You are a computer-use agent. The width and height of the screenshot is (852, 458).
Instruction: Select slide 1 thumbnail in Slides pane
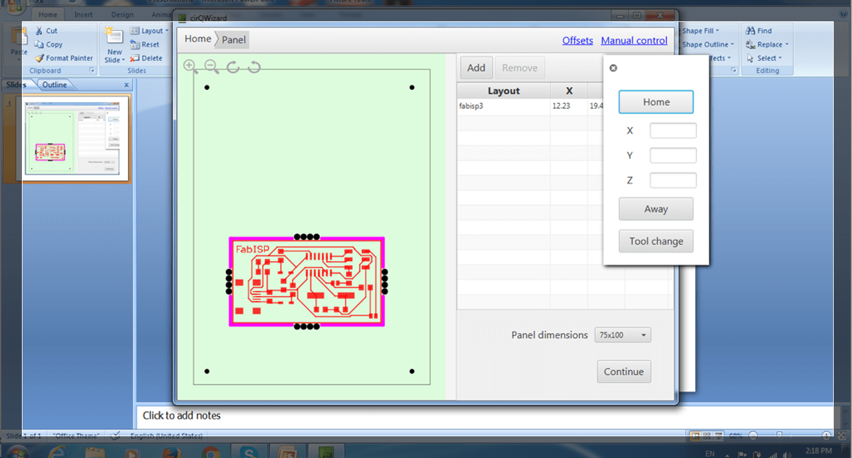72,139
